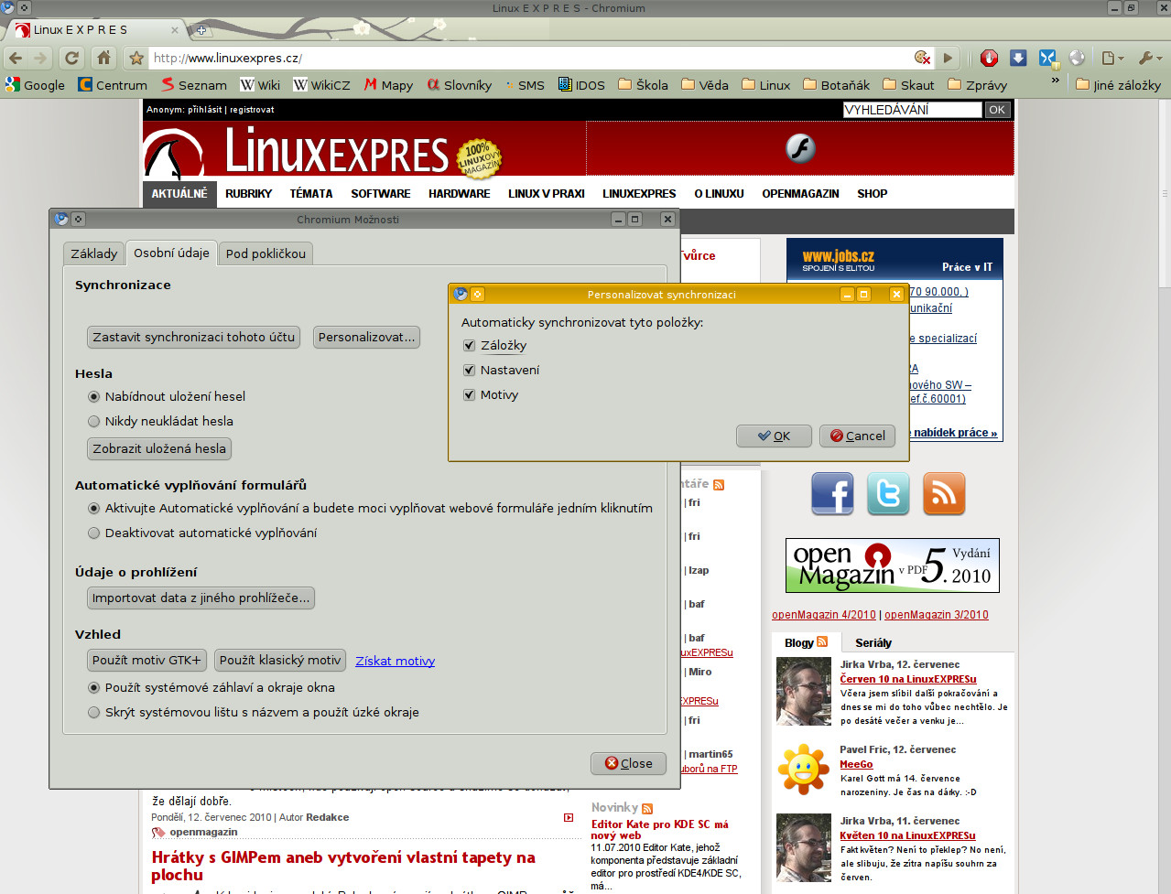Expand hidden bookmarks with the chevron
The image size is (1171, 894).
(x=1055, y=81)
